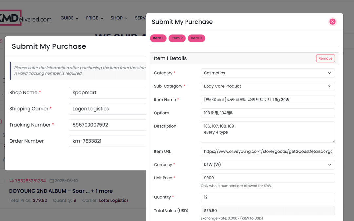The image size is (354, 221).
Task: Click the Exchange Rate 0.0007 note
Action: click(232, 218)
